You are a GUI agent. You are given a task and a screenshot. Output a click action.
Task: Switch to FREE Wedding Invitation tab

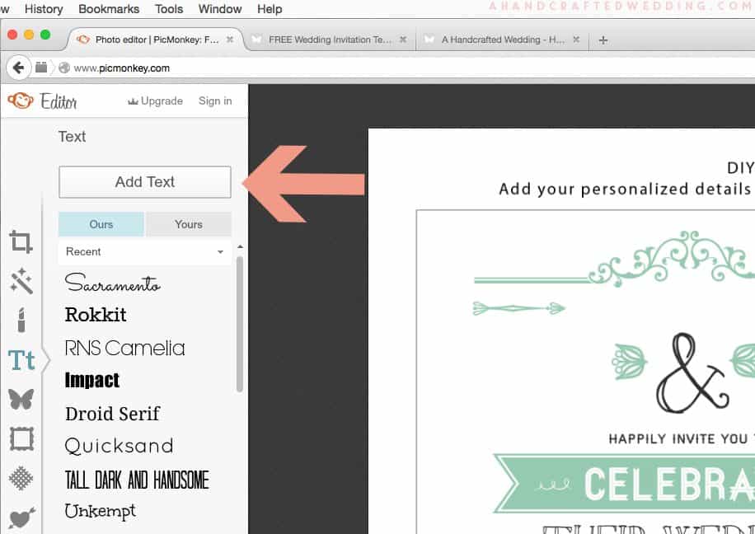330,40
